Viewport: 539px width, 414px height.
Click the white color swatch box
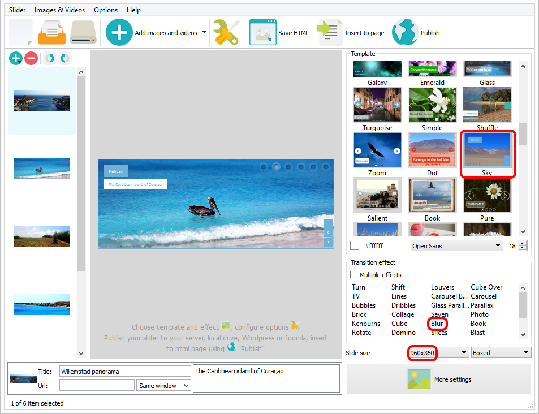[355, 246]
